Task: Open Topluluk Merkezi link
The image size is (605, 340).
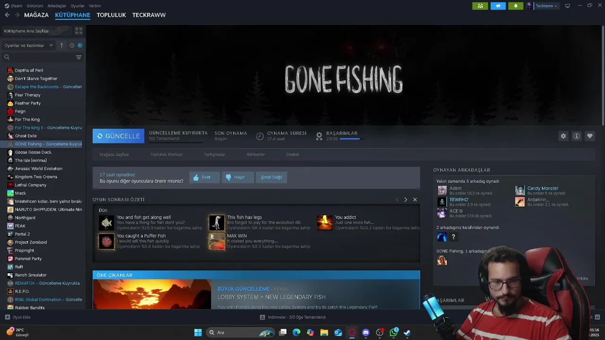Action: click(166, 154)
